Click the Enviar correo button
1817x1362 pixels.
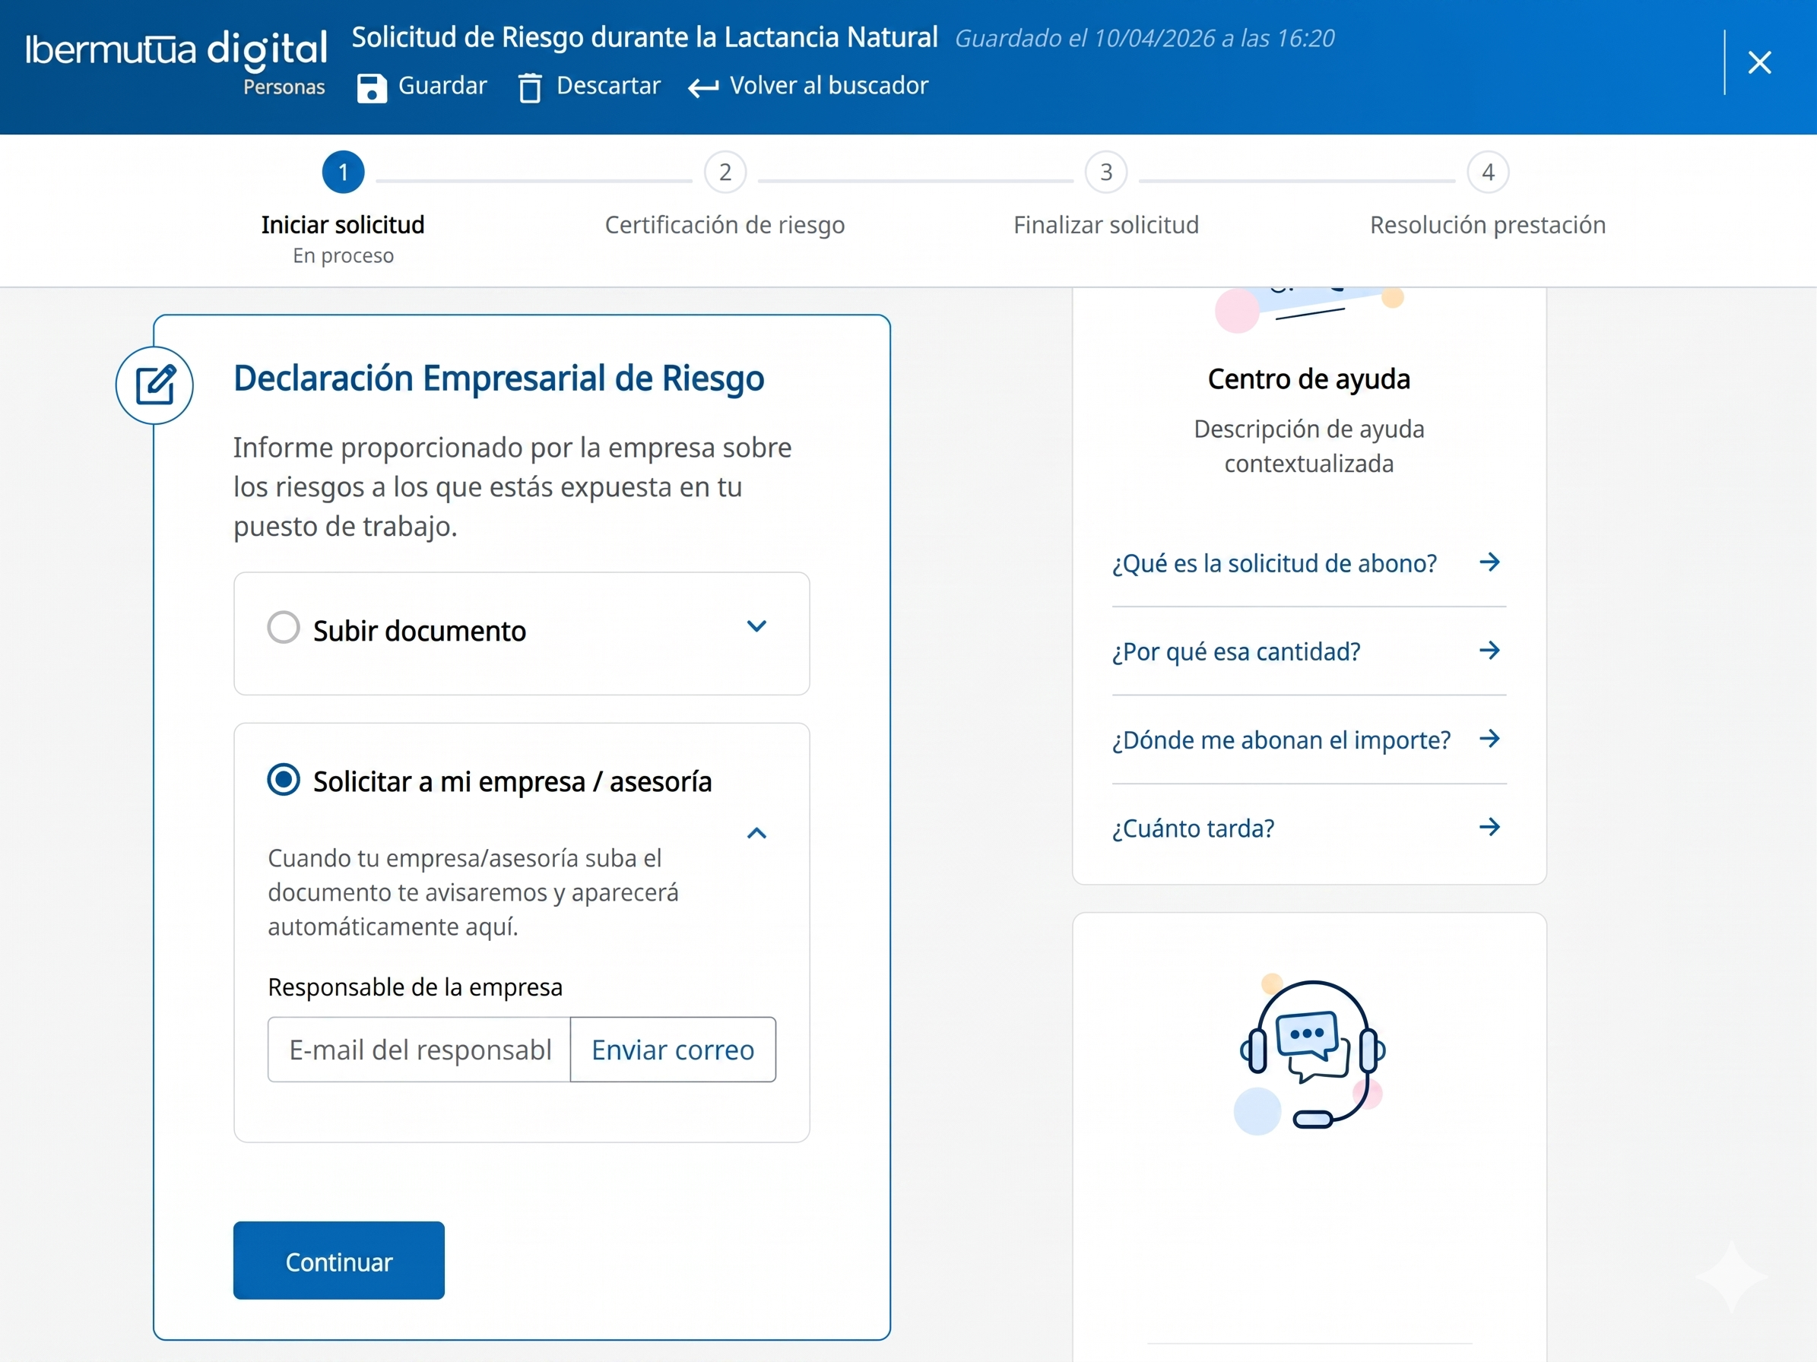point(672,1050)
